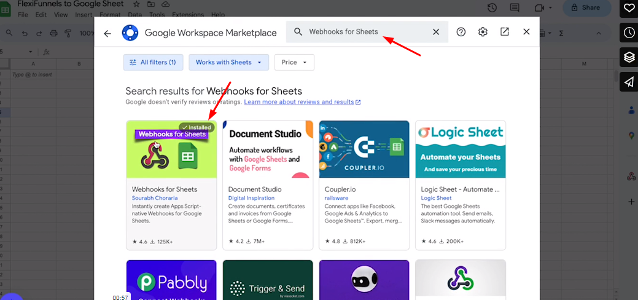Image resolution: width=638 pixels, height=300 pixels.
Task: Collapse the Sheets toolbar with the chevron
Action: click(599, 33)
